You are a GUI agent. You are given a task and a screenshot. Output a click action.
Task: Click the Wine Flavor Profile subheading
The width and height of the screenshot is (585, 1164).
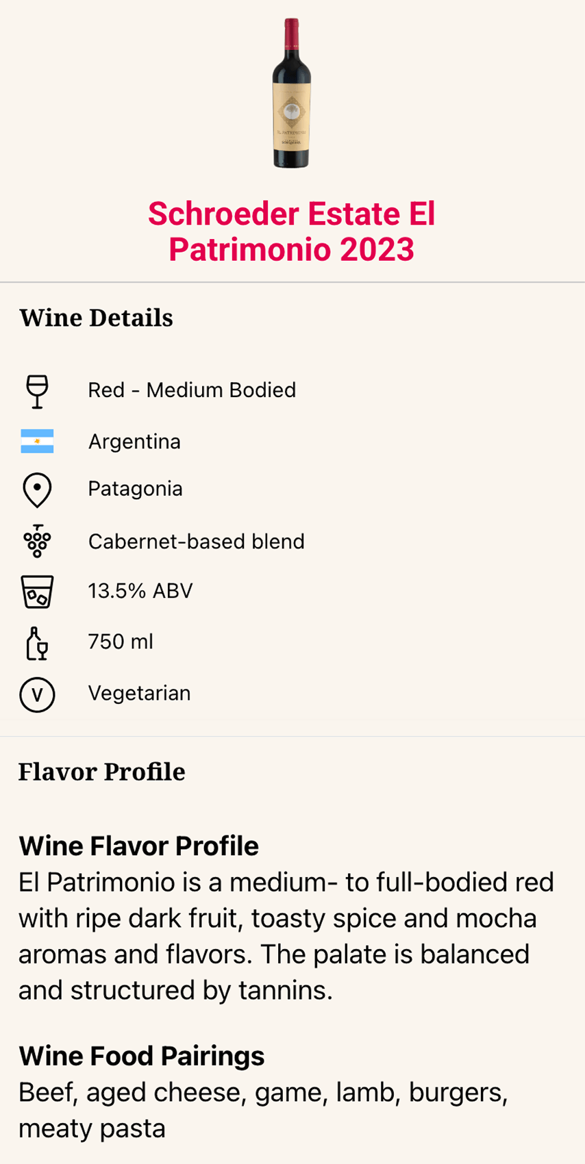pos(138,846)
